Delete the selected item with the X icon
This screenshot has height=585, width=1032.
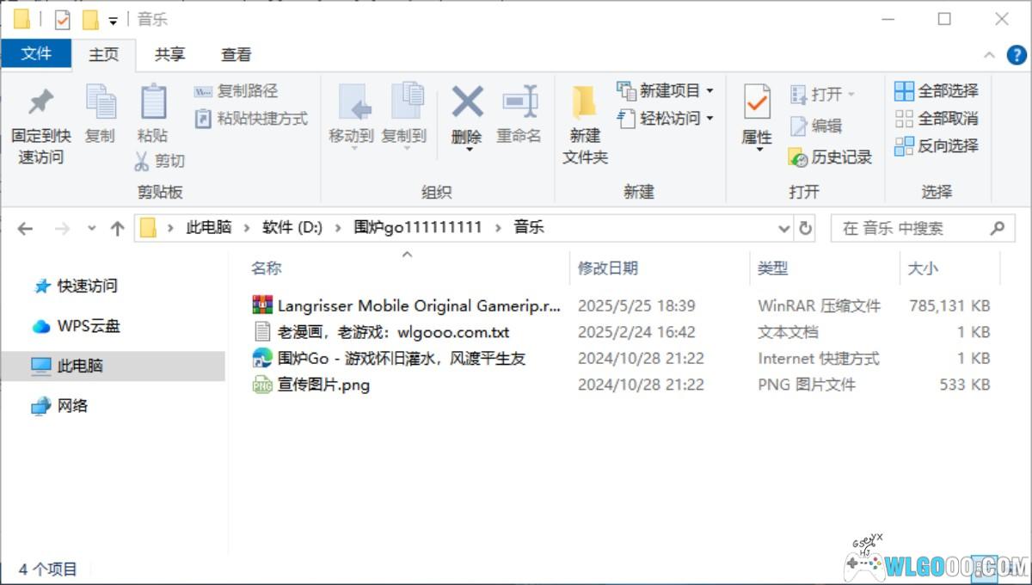[x=467, y=102]
